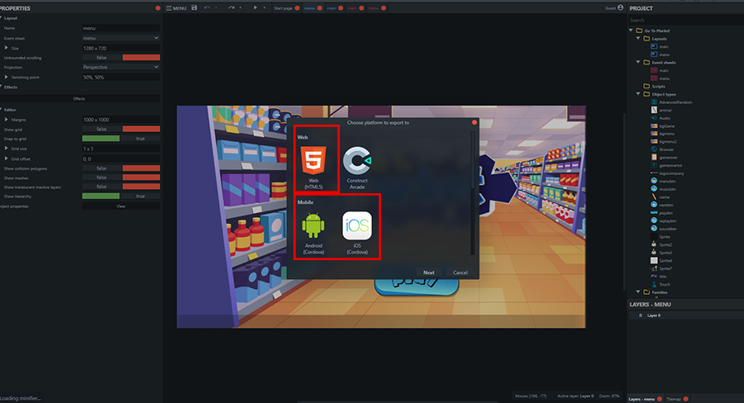Open the Event sheet dropdown

(x=121, y=38)
